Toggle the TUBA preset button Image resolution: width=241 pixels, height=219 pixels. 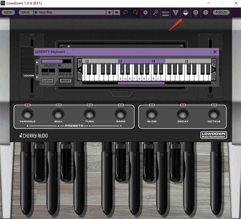[x=90, y=114]
